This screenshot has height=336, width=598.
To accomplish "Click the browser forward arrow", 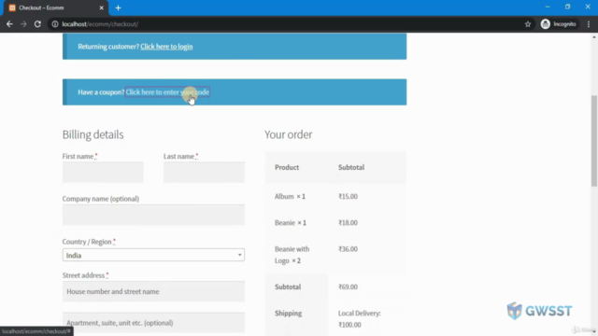I will pos(23,24).
